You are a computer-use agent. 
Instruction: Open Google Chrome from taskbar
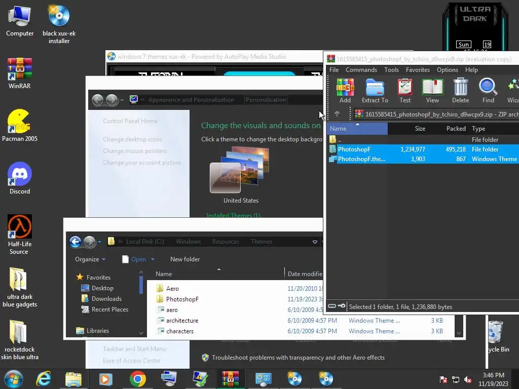point(138,379)
